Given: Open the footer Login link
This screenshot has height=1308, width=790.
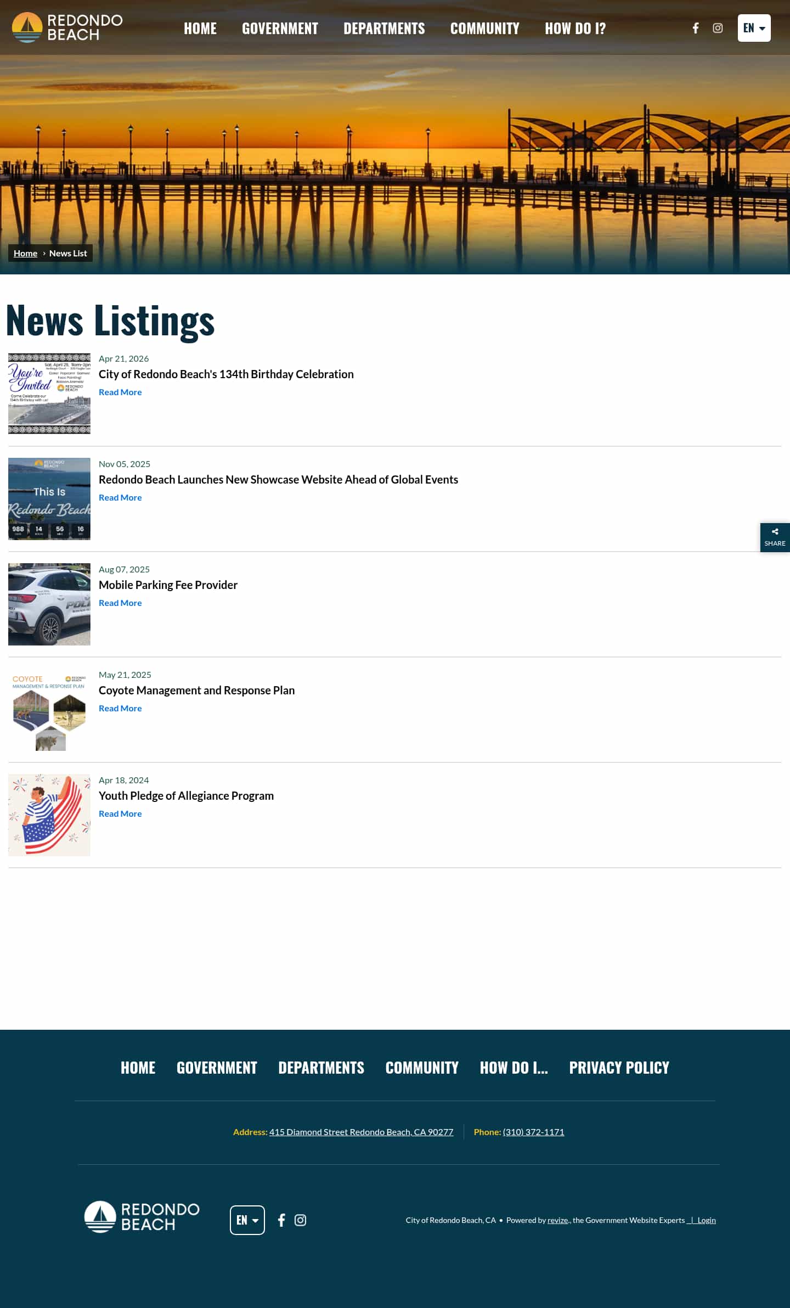Looking at the screenshot, I should pos(707,1220).
